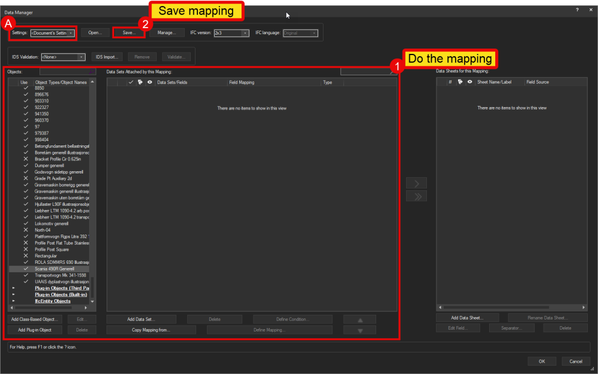Click the tag icon column header in Data Sets
The height and width of the screenshot is (374, 598).
140,82
